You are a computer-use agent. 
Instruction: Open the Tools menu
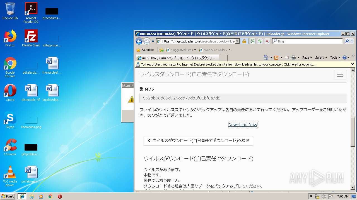pyautogui.click(x=335, y=57)
